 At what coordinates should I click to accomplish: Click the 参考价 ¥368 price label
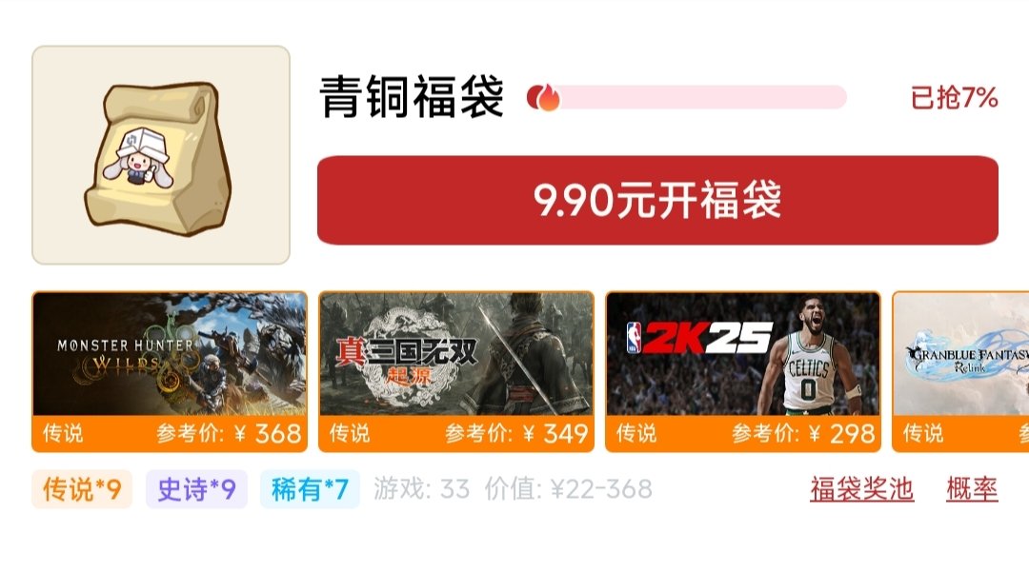click(x=229, y=434)
